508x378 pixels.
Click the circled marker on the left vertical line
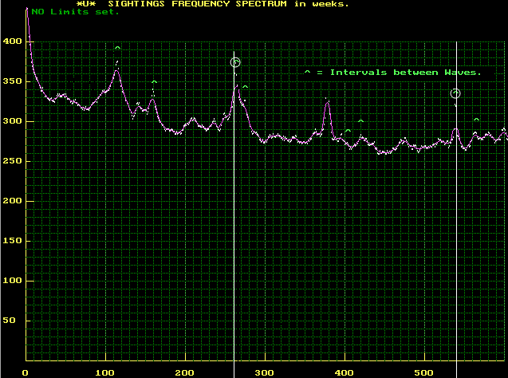[x=235, y=62]
